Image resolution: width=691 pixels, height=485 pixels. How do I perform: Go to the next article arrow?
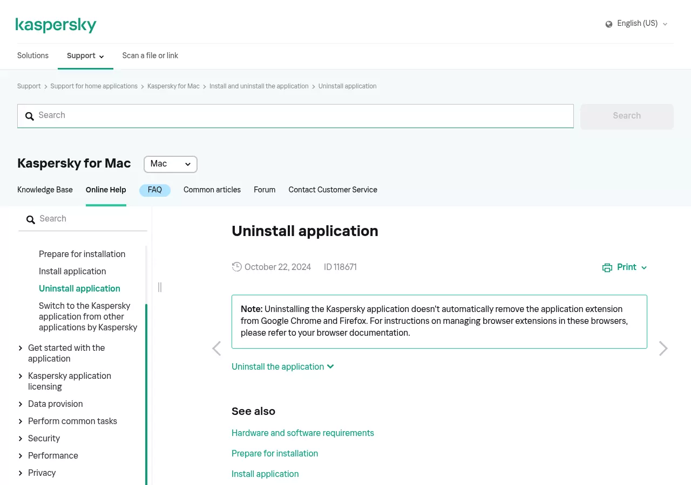point(663,349)
